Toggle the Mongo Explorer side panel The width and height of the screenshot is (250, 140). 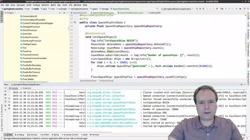248,78
